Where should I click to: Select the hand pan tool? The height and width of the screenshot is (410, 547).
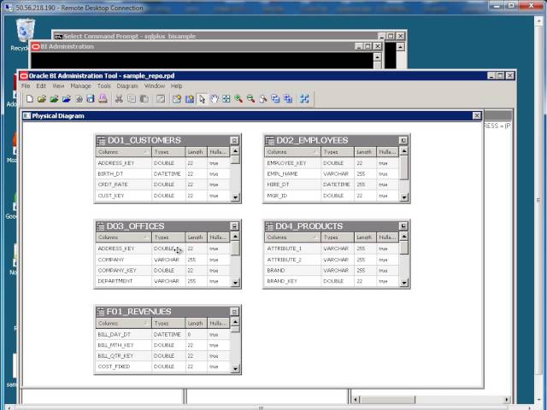[214, 99]
